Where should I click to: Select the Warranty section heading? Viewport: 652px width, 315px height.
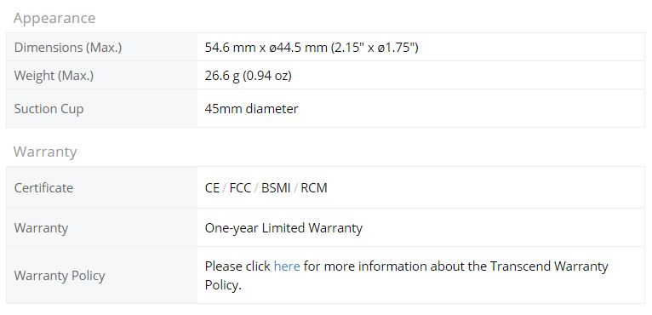pyautogui.click(x=45, y=152)
